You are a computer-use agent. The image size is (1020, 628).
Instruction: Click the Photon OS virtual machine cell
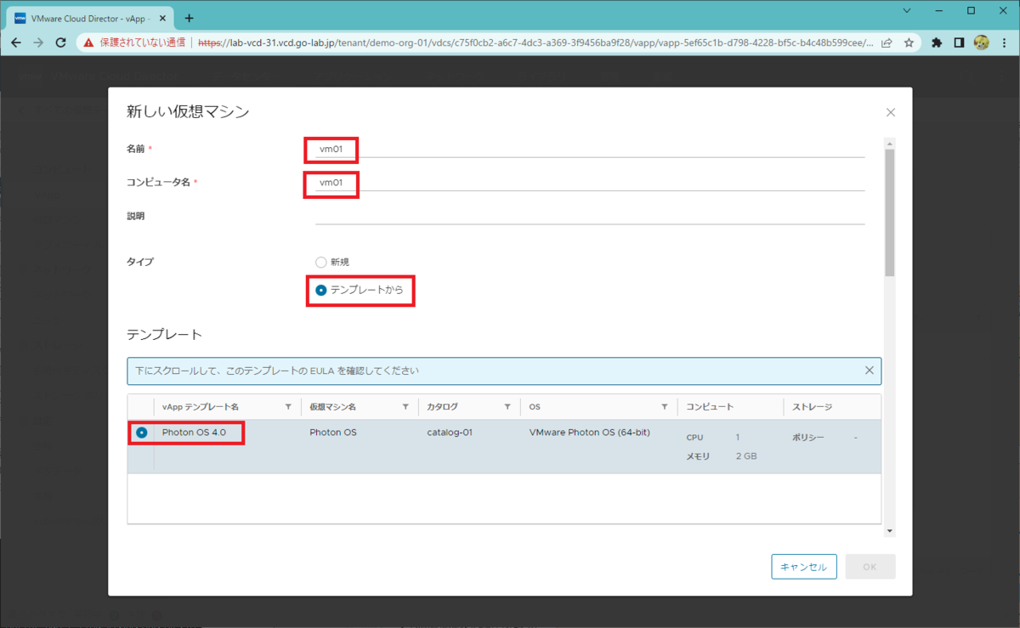(x=333, y=433)
